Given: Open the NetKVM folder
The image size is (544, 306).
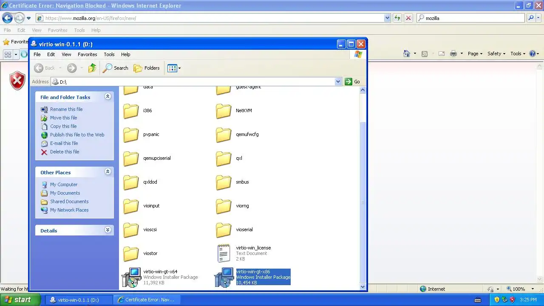Looking at the screenshot, I should tap(224, 110).
